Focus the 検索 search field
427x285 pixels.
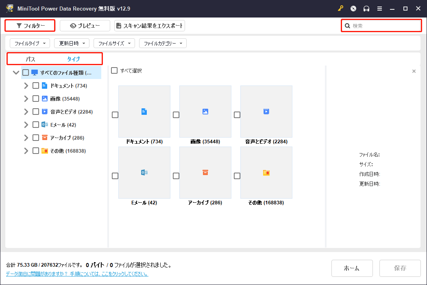[381, 26]
